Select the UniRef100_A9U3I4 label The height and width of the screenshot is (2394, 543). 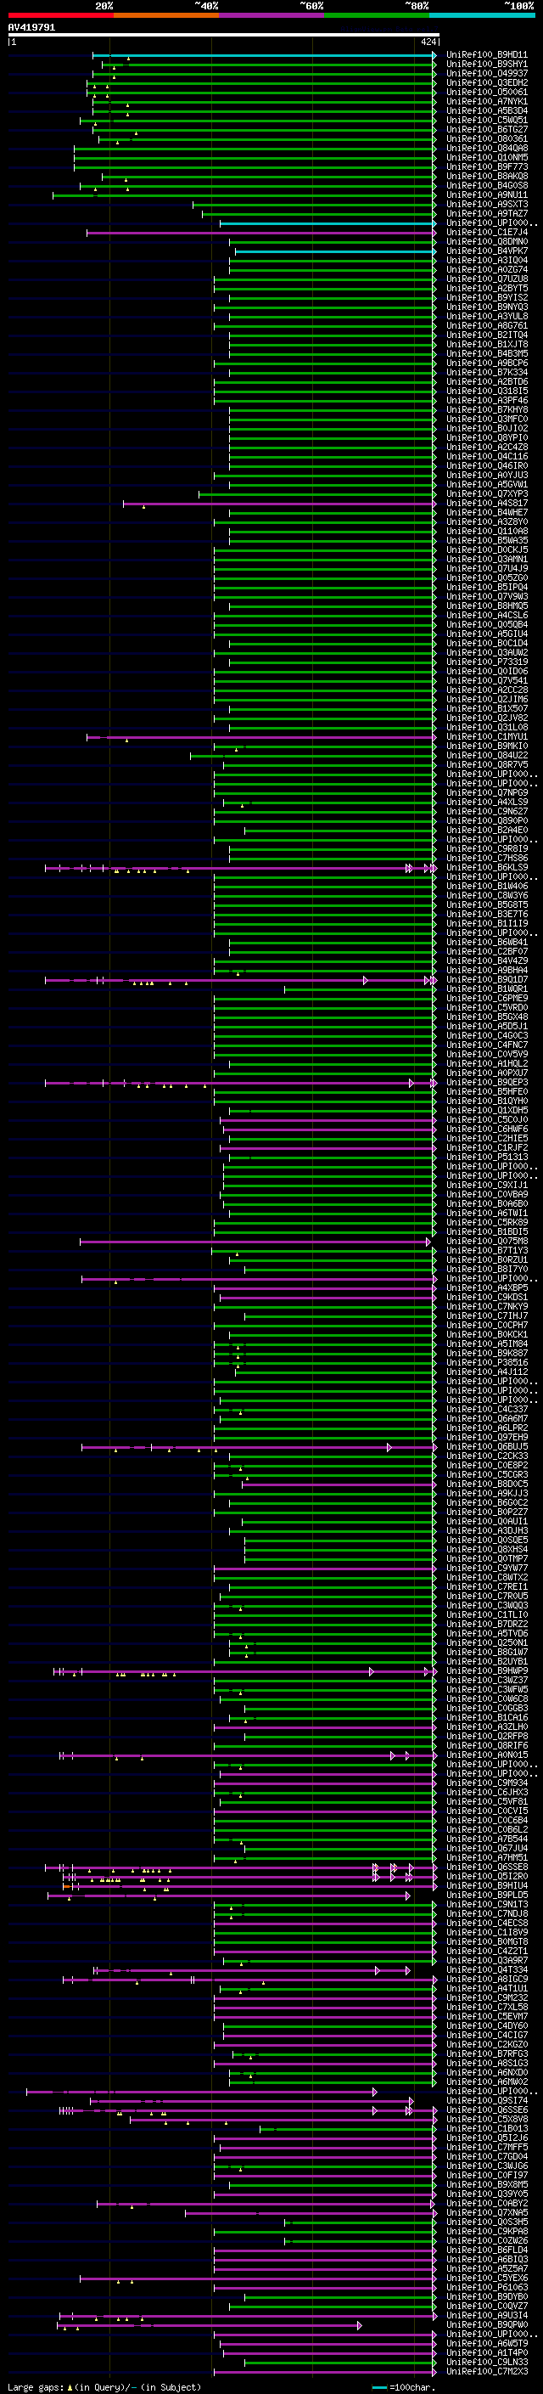(x=486, y=2315)
